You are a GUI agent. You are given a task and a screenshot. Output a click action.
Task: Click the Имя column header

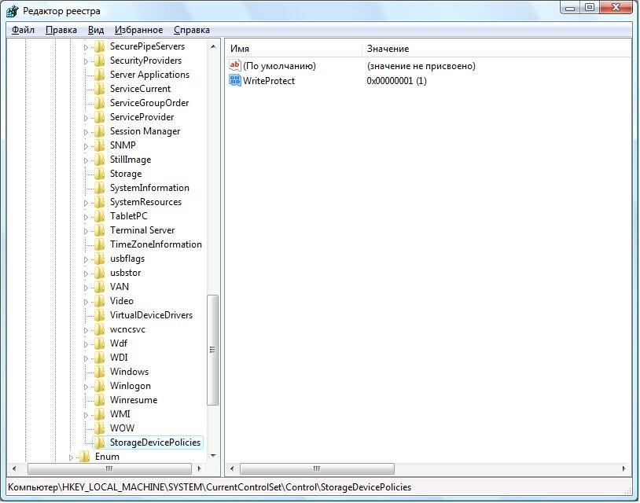tap(294, 49)
